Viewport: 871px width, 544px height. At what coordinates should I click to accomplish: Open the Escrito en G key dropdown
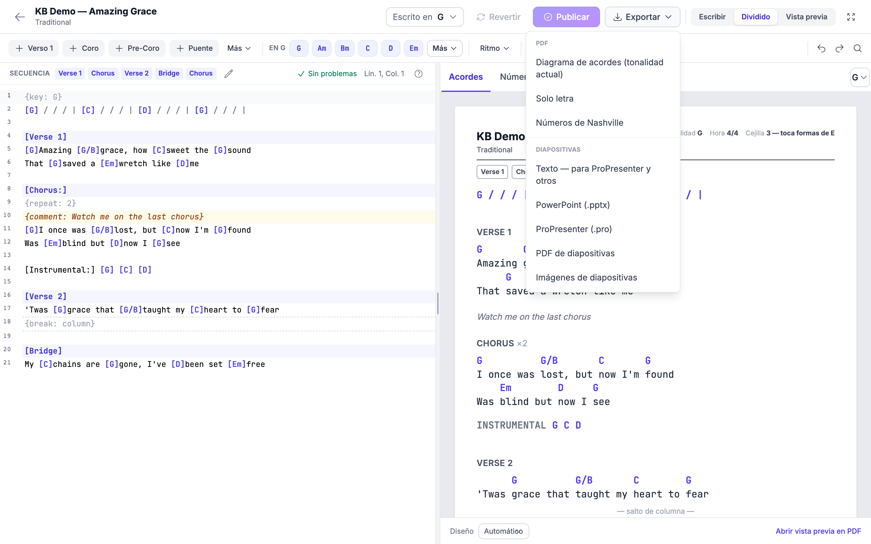(x=425, y=17)
